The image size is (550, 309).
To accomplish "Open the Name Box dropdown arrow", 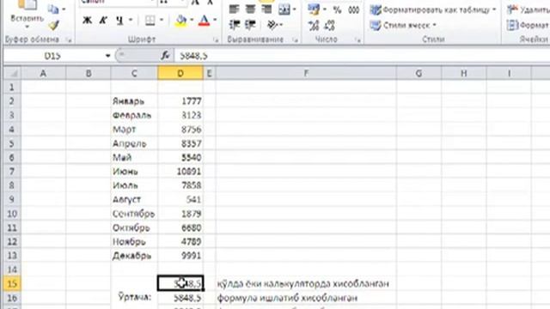I will 107,56.
